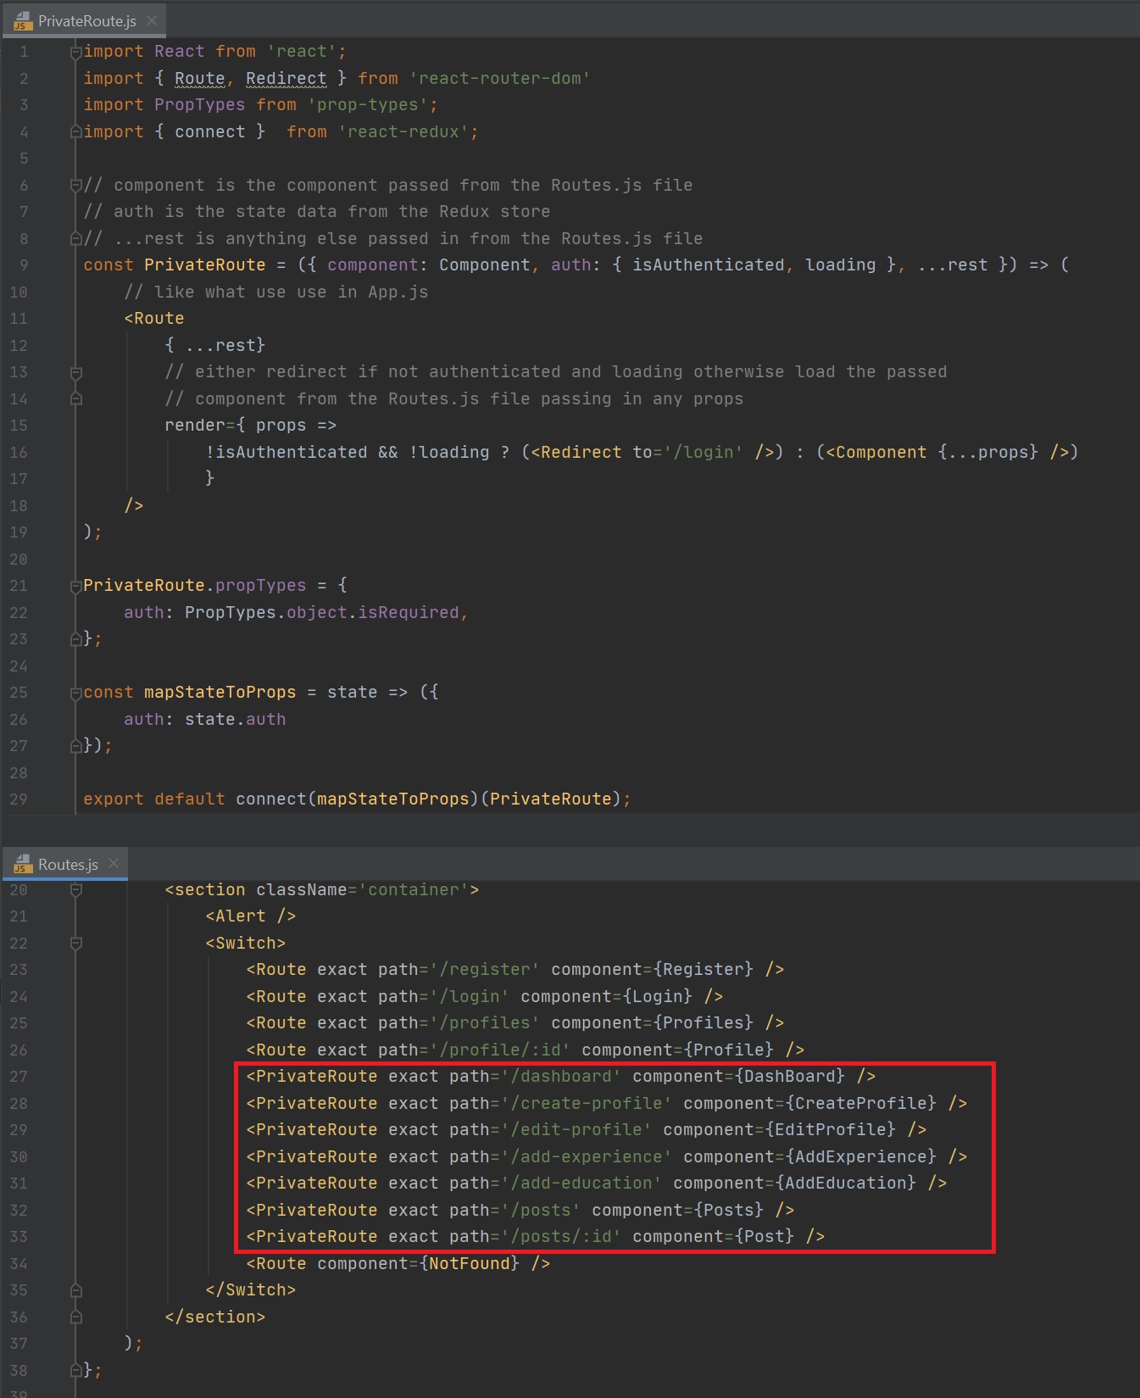Close the Routes.js editor tab
This screenshot has height=1398, width=1140.
point(114,863)
